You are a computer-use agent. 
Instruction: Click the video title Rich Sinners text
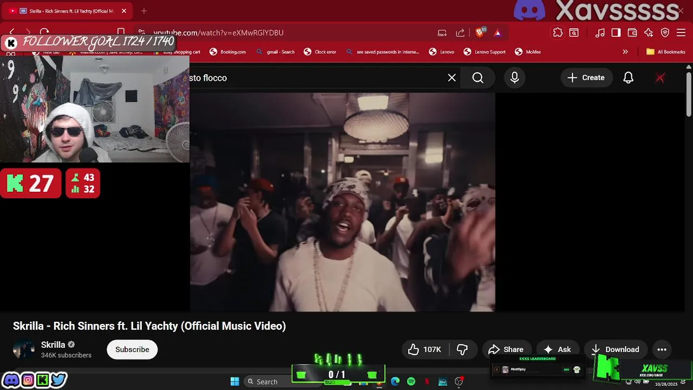pos(149,326)
